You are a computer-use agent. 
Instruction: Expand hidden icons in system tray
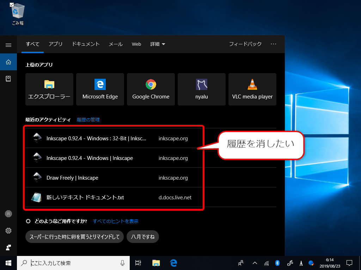255,263
